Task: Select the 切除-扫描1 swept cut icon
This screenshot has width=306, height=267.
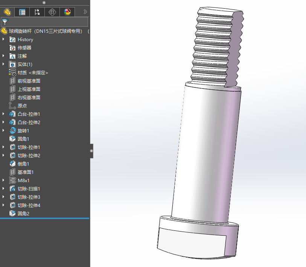Action: tap(12, 189)
